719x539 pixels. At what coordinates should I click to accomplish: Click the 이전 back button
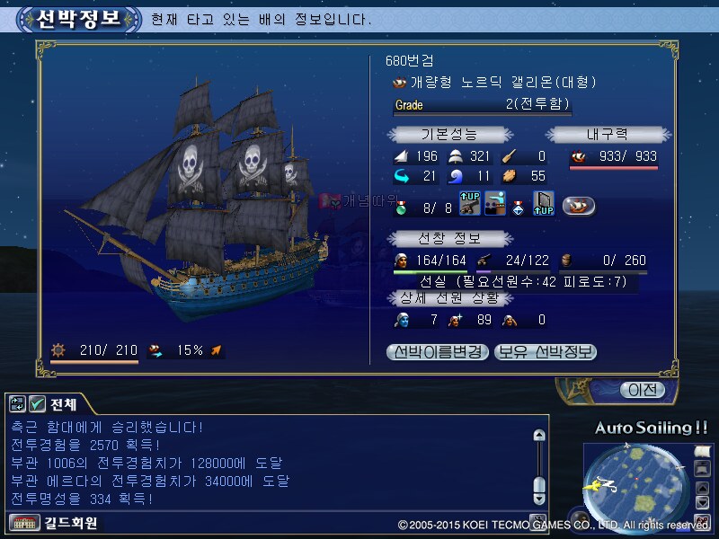click(643, 390)
